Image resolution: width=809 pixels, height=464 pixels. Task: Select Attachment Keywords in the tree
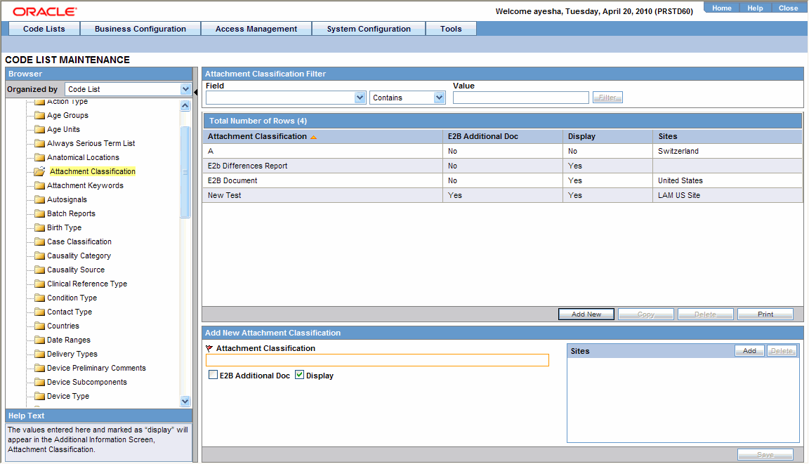click(x=85, y=185)
